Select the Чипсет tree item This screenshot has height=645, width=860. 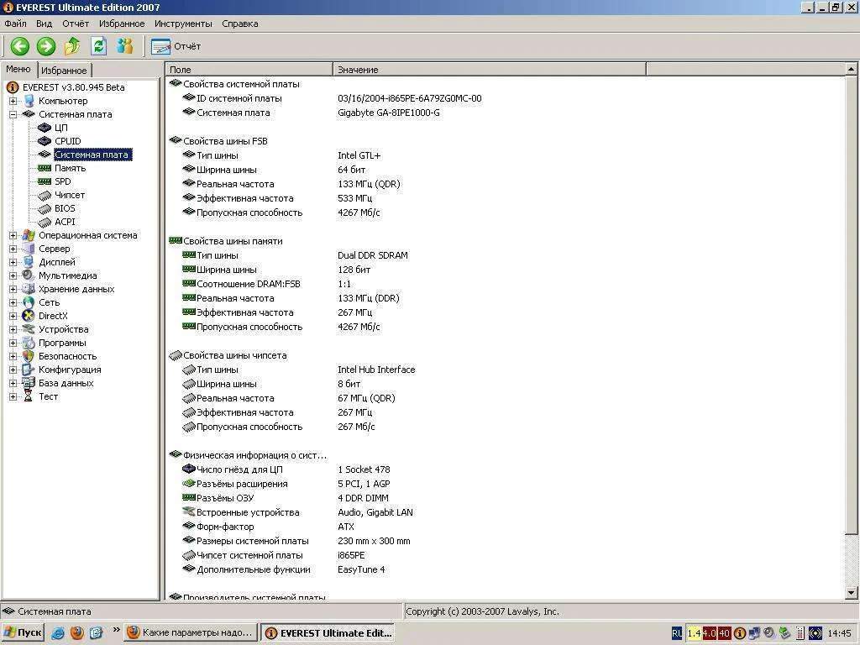coord(70,195)
